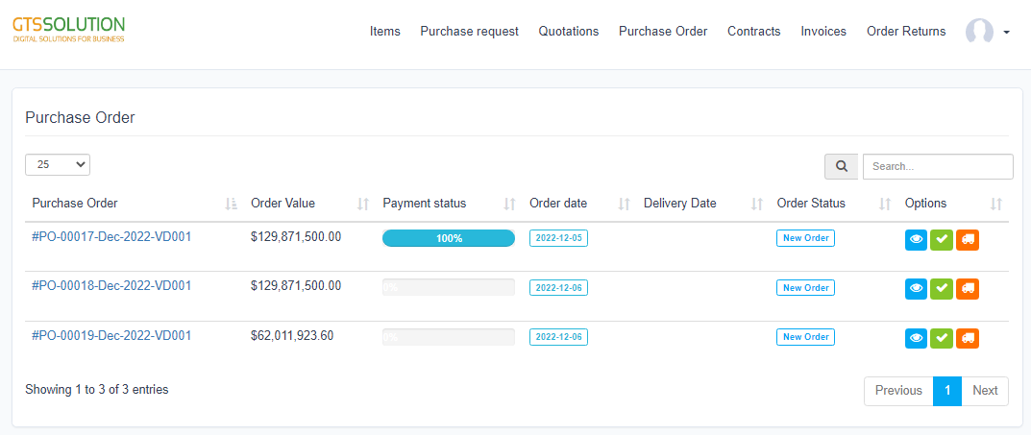Sort table by Order date column

tap(557, 204)
